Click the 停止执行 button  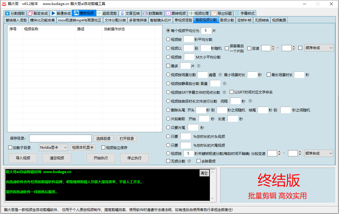134,158
